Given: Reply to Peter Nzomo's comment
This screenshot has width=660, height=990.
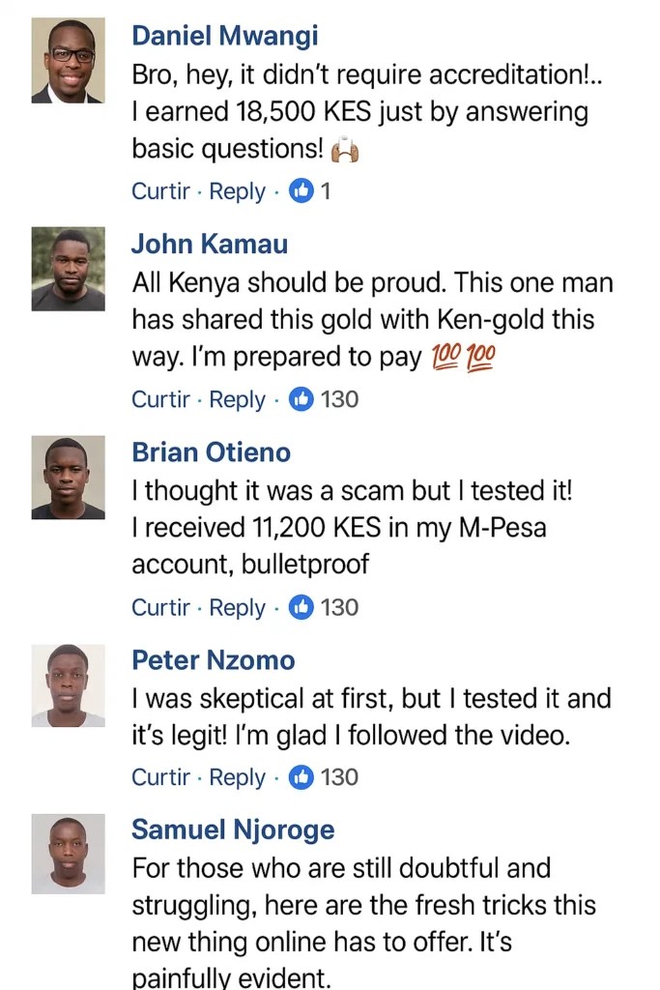Looking at the screenshot, I should [237, 777].
